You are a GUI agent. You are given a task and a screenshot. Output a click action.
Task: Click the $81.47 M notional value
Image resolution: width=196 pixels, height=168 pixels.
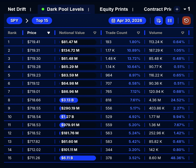pyautogui.click(x=69, y=42)
